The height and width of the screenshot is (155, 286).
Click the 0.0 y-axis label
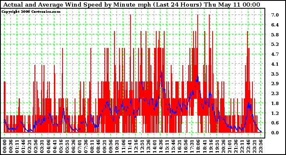[x=275, y=133]
